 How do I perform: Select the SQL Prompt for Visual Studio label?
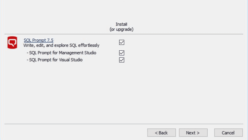[56, 60]
